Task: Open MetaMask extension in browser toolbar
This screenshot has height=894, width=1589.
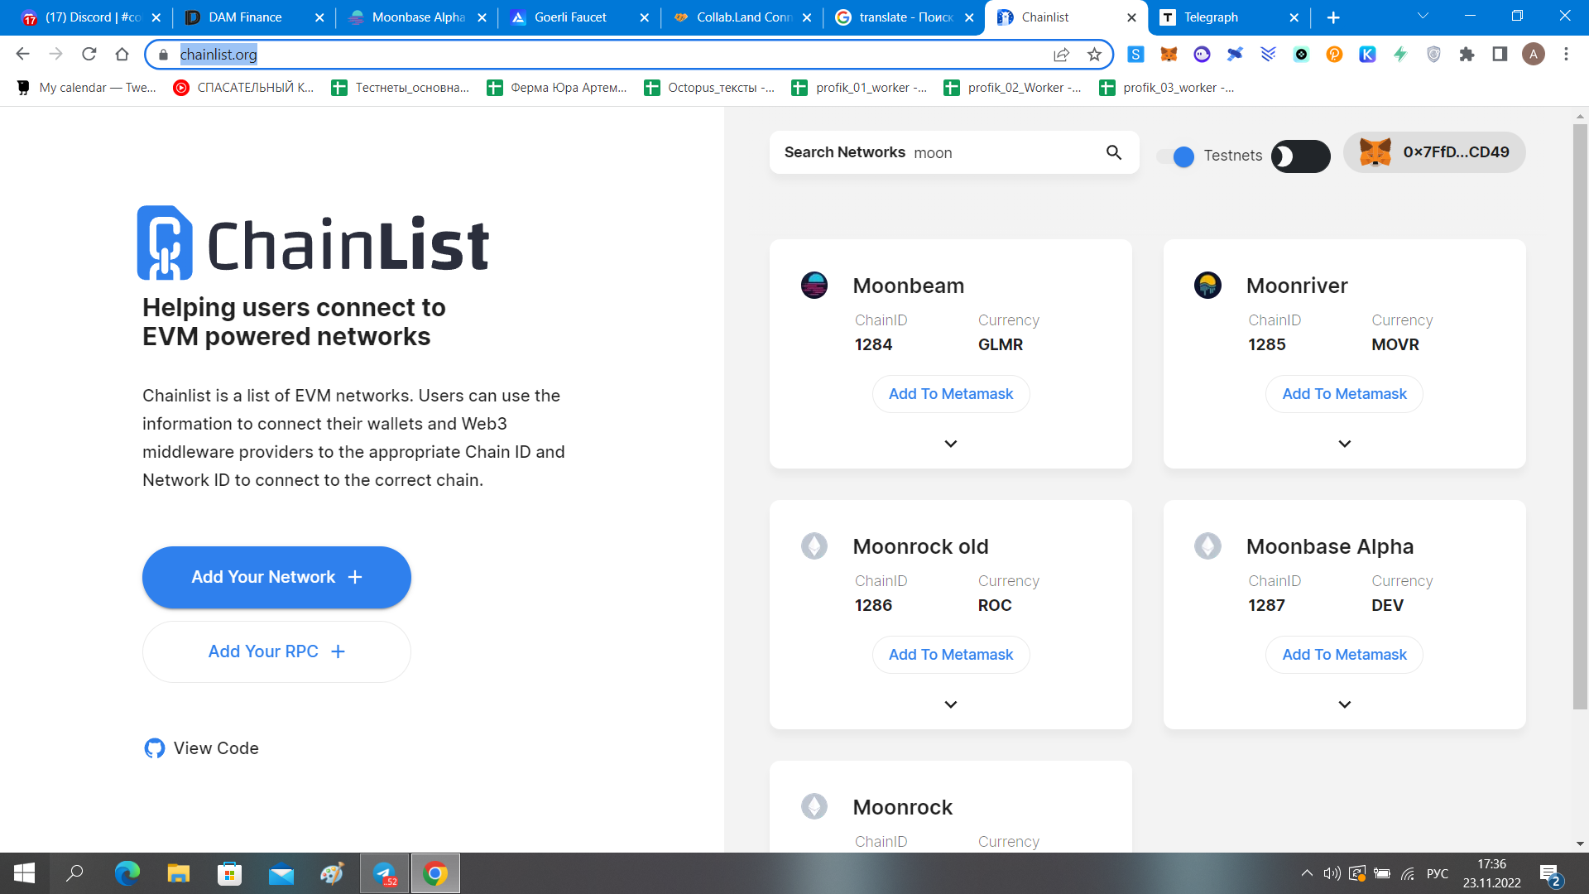Action: [x=1169, y=55]
